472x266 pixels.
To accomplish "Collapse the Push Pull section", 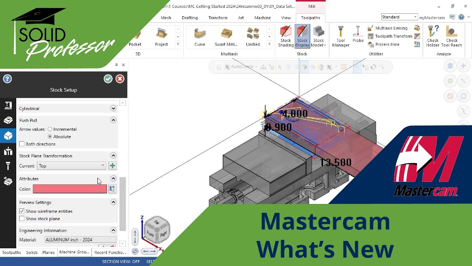I will [114, 120].
